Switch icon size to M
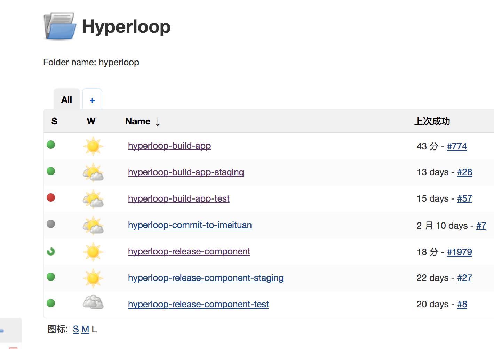This screenshot has width=494, height=349. pyautogui.click(x=85, y=329)
